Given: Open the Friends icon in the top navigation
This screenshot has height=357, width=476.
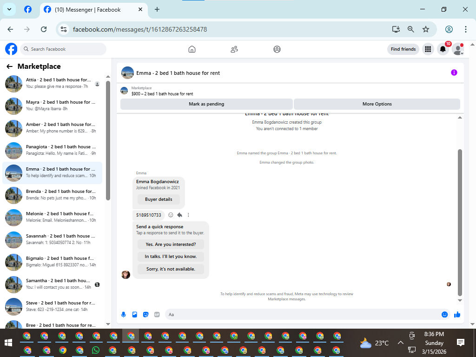Looking at the screenshot, I should [234, 49].
